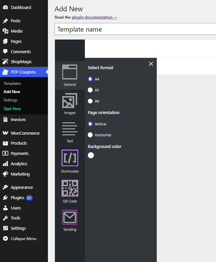Image resolution: width=216 pixels, height=262 pixels.
Task: Open the Start Here submenu link
Action: (12, 109)
